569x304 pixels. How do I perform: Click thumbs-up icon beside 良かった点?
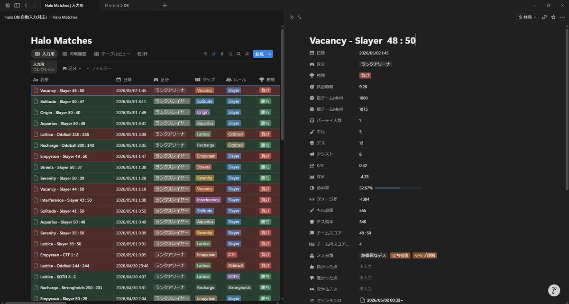(312, 267)
